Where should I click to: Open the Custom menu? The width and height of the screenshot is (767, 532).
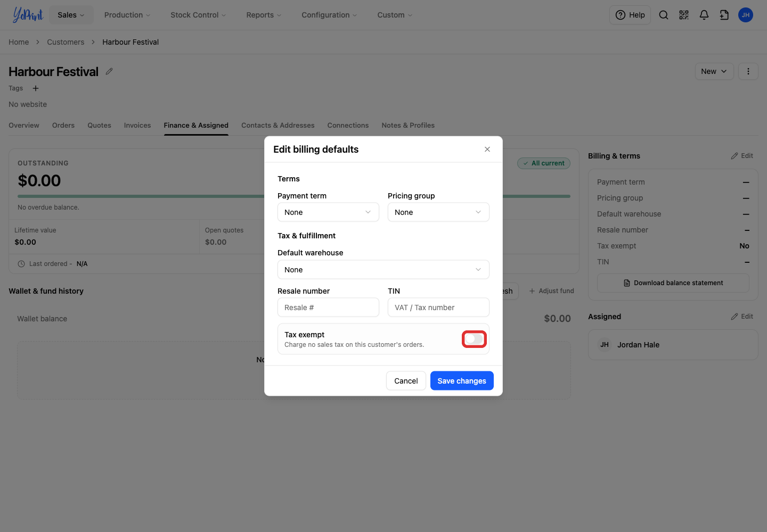[x=395, y=15]
